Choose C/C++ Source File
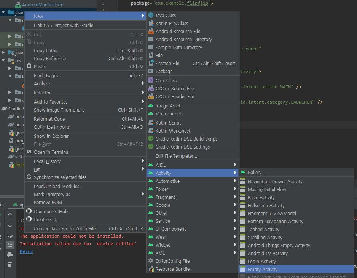357x278 pixels. (193, 88)
